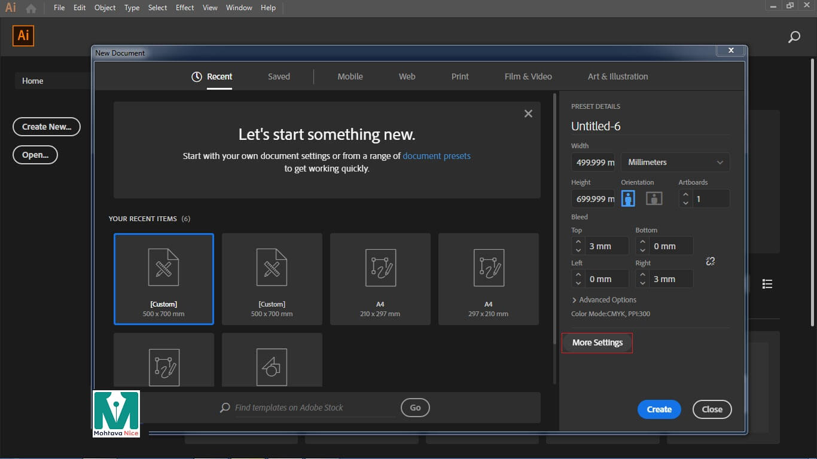Select the A4 297 x 210 mm preset
Screen dimensions: 817x459
488,279
